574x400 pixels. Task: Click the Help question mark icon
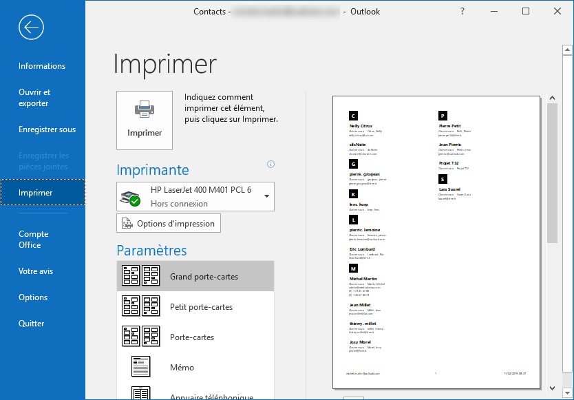(462, 11)
